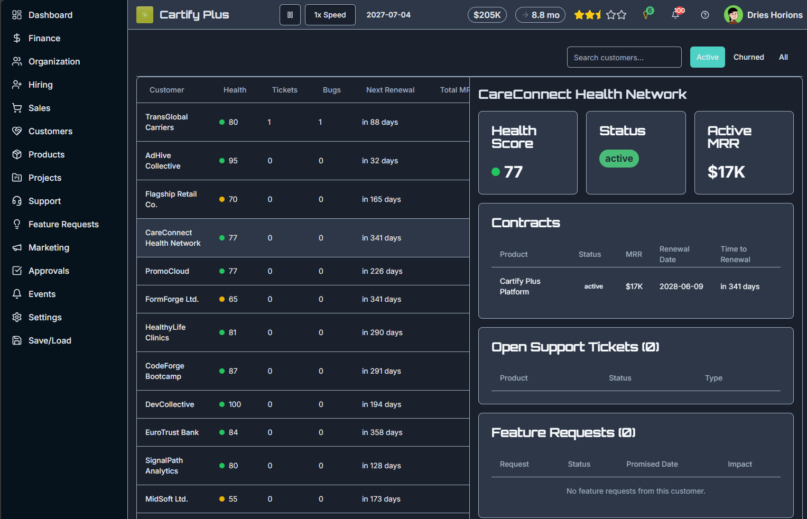The width and height of the screenshot is (807, 519).
Task: Open CodeForge Bootcamp customer row
Action: click(x=303, y=371)
